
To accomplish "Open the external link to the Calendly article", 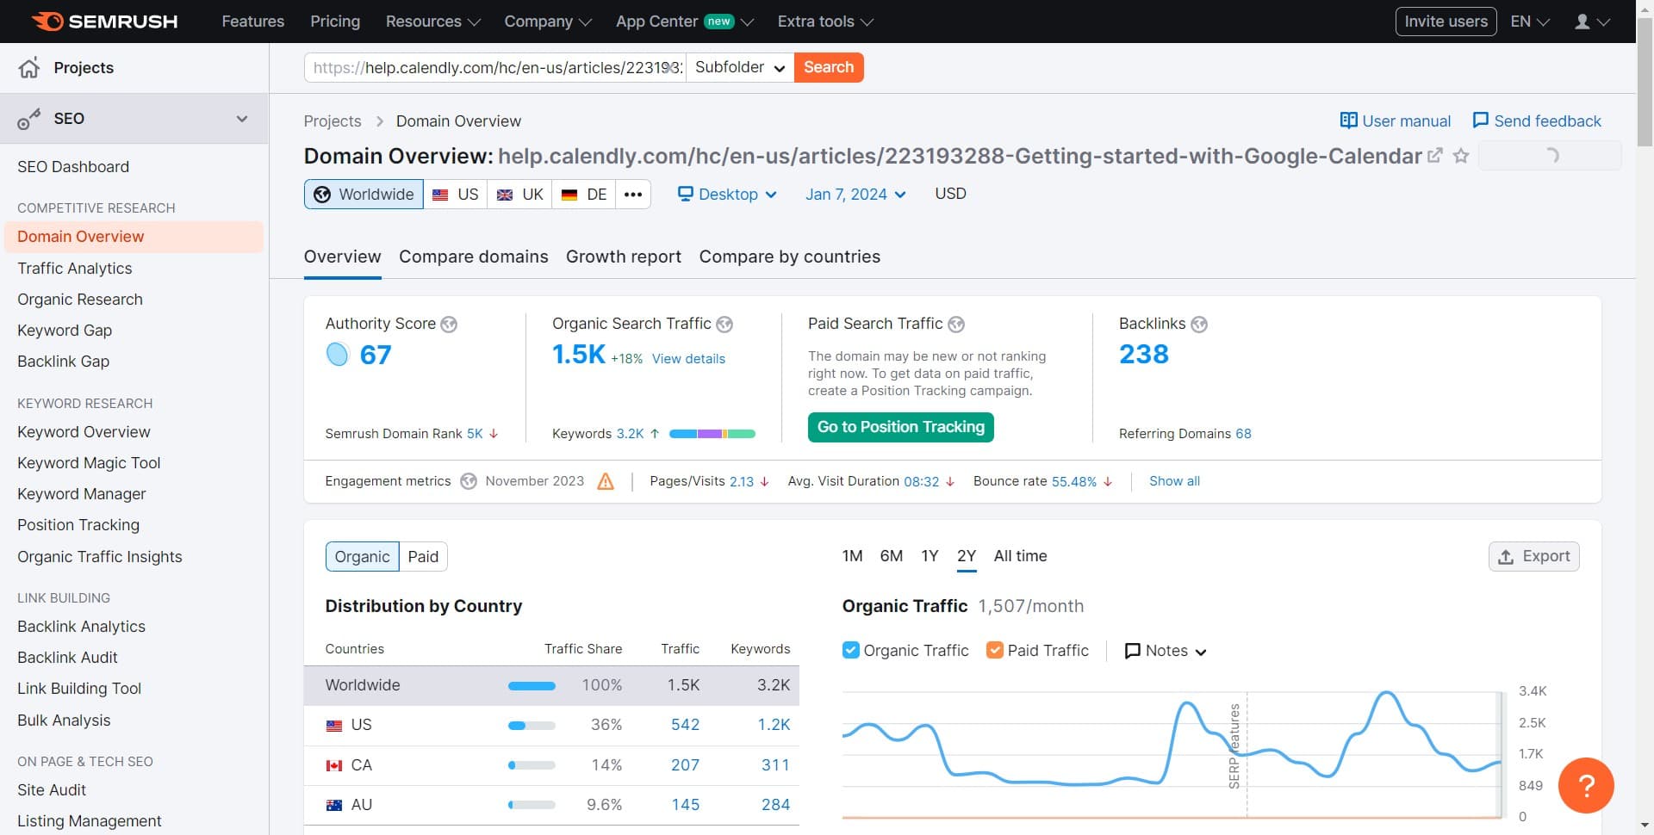I will point(1435,156).
